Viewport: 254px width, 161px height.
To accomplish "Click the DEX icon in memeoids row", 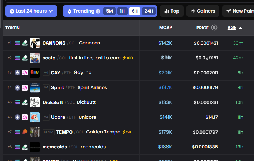I will pyautogui.click(x=25, y=147).
